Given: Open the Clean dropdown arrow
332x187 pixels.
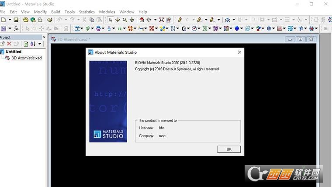Looking at the screenshot, I should point(234,20).
